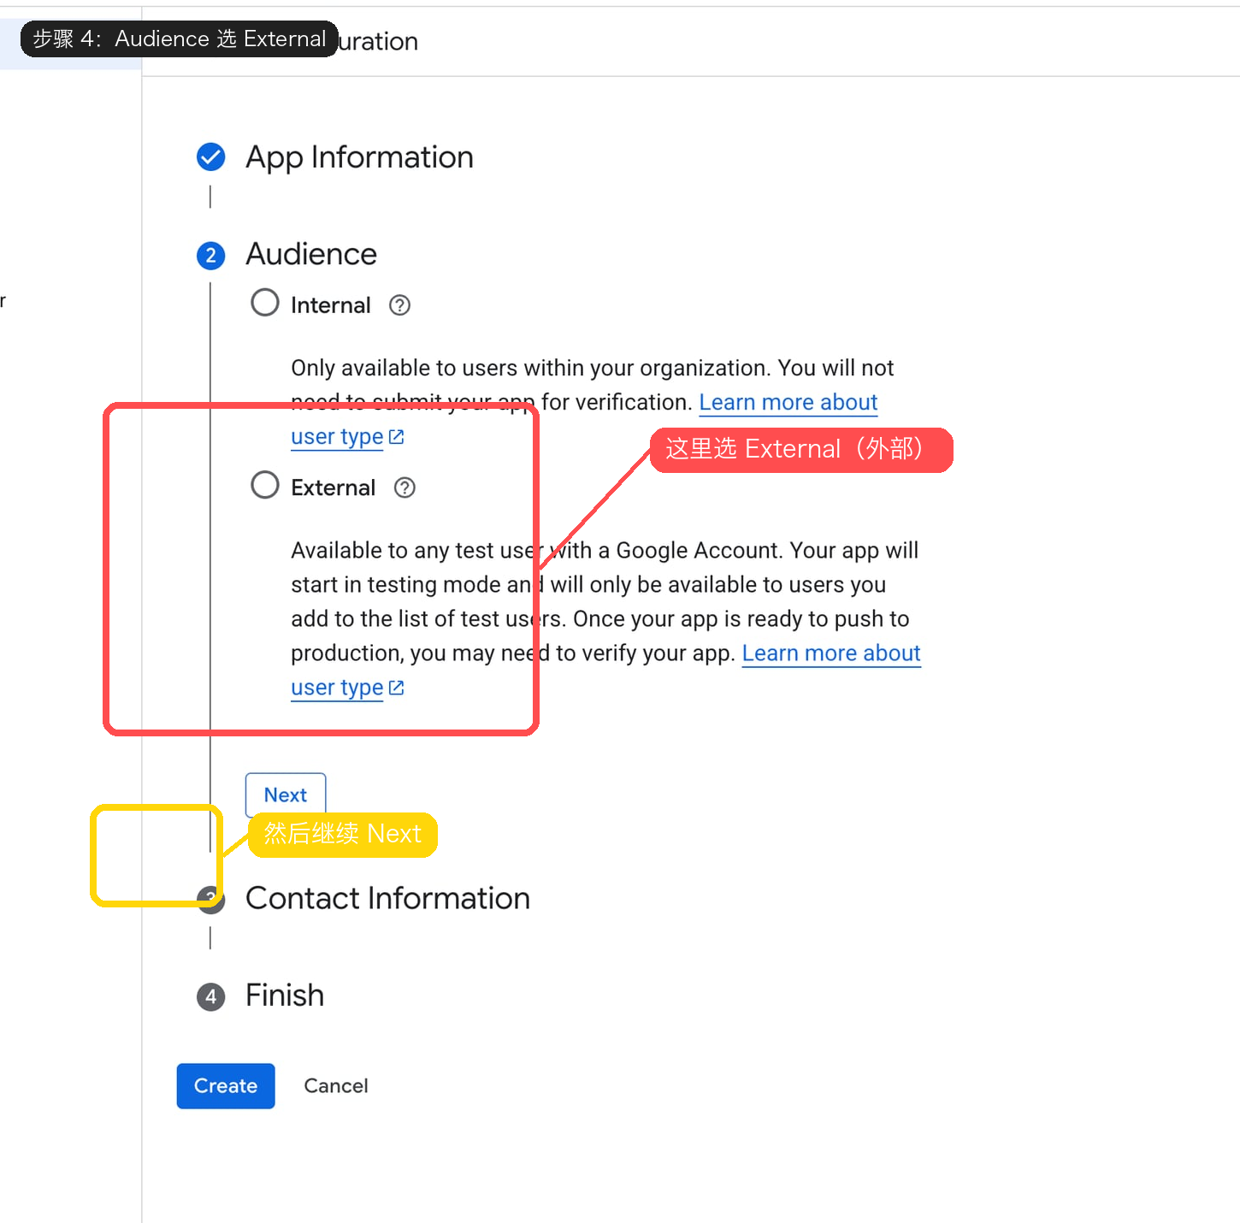Click external-link icon after External 'user type'
This screenshot has height=1223, width=1240.
pos(396,688)
